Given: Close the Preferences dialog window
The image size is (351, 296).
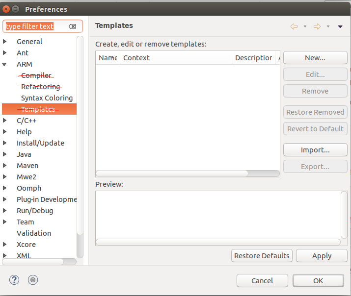Looking at the screenshot, I should pos(6,9).
